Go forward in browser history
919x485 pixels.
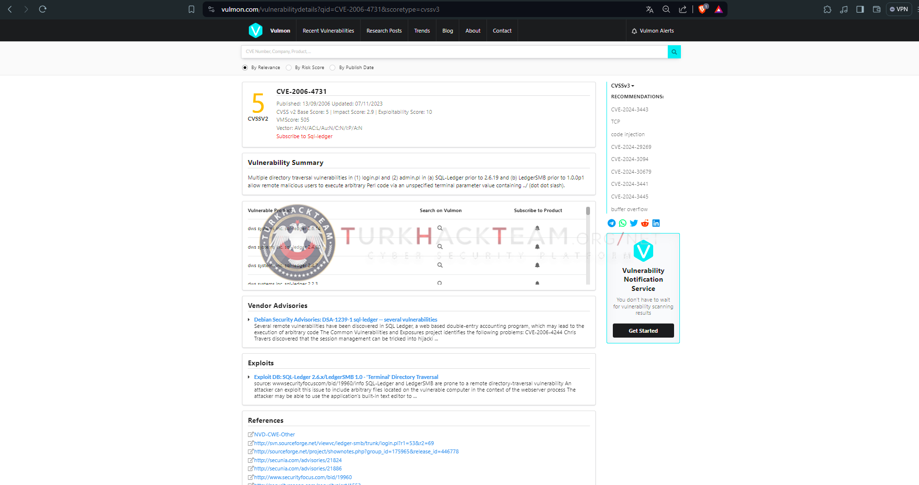[x=26, y=9]
